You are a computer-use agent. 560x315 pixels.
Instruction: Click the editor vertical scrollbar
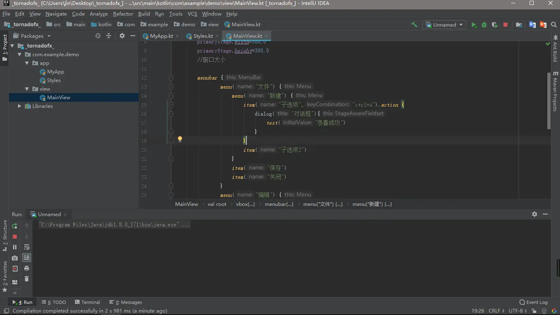(x=549, y=100)
